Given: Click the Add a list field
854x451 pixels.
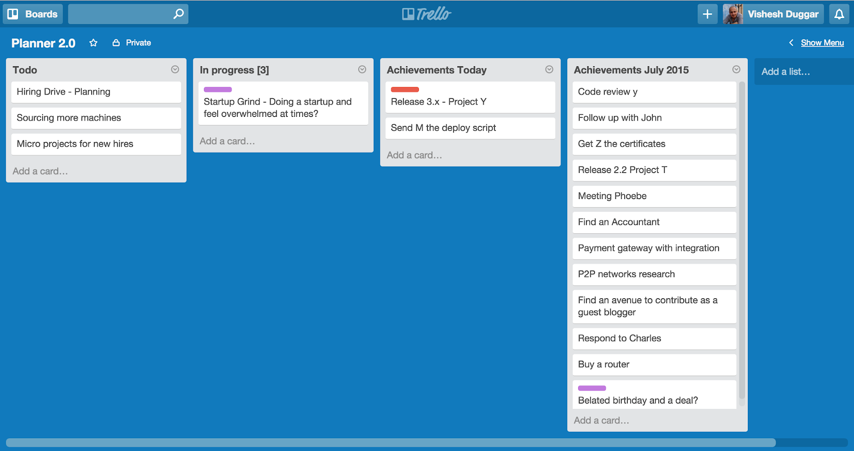Looking at the screenshot, I should point(804,72).
